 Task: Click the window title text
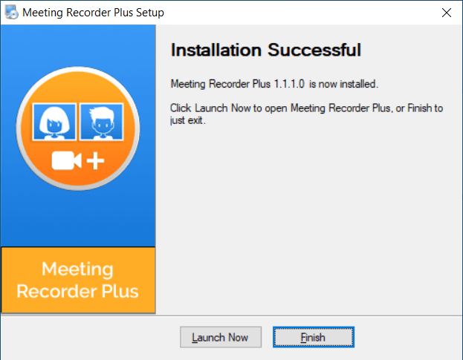93,13
